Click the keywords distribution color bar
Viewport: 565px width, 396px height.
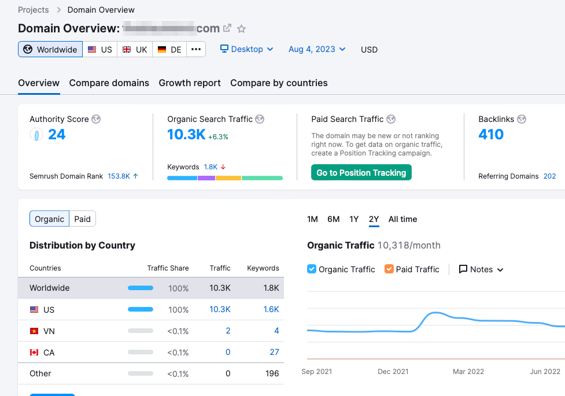225,178
